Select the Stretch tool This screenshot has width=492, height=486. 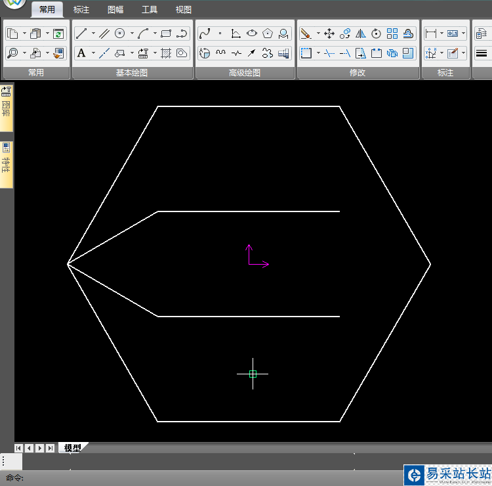361,53
